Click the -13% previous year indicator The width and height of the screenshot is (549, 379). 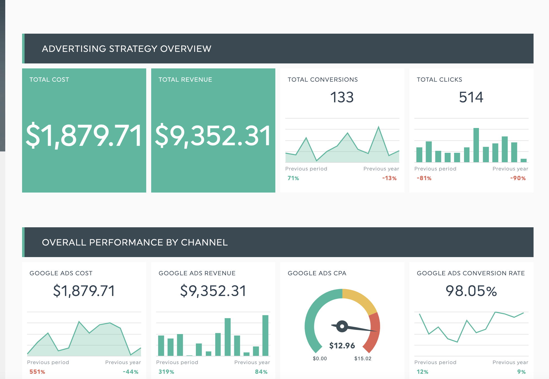[x=390, y=178]
